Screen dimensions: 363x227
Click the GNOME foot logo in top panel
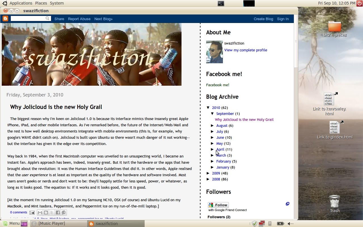point(5,3)
